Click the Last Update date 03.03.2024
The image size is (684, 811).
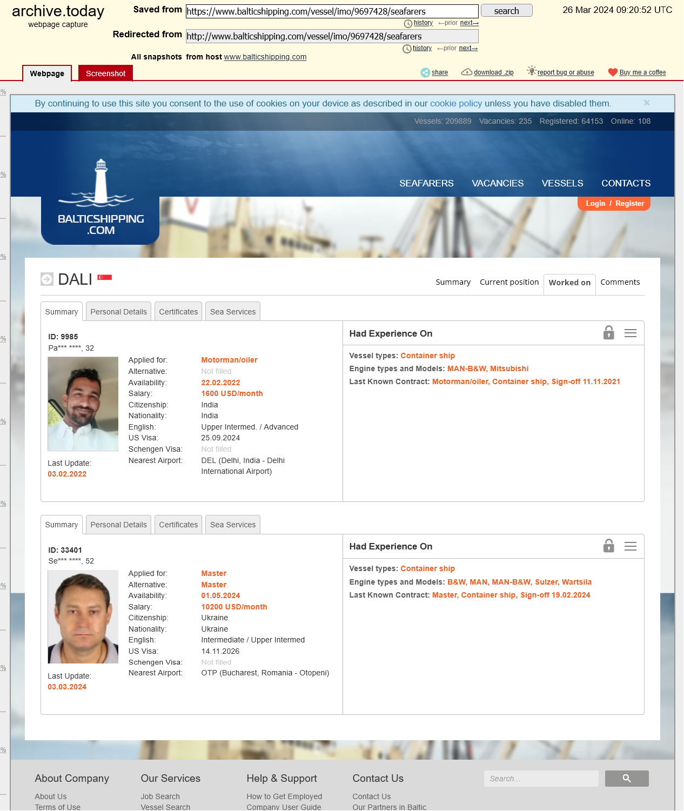[x=67, y=687]
